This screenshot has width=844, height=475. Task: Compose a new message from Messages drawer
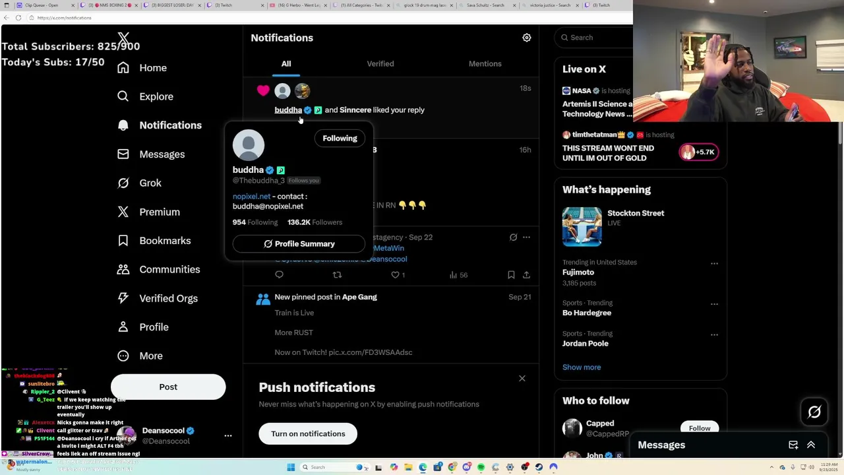point(793,445)
